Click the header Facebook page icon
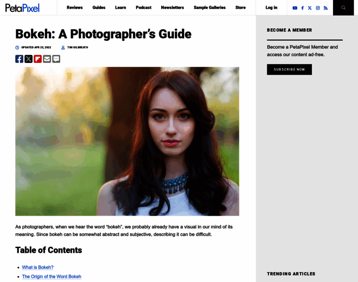The image size is (358, 282). pos(302,8)
